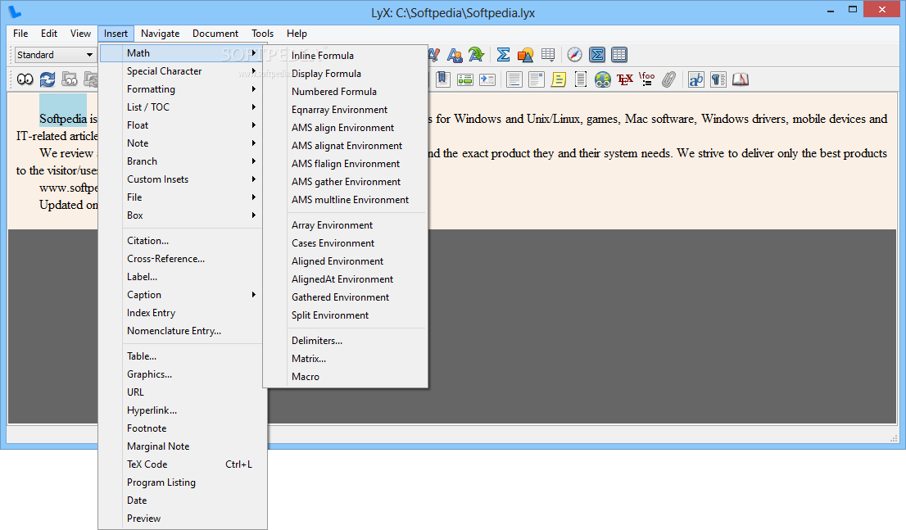Image resolution: width=906 pixels, height=530 pixels.
Task: Click highlighted word Softpedia in document
Action: pyautogui.click(x=63, y=119)
